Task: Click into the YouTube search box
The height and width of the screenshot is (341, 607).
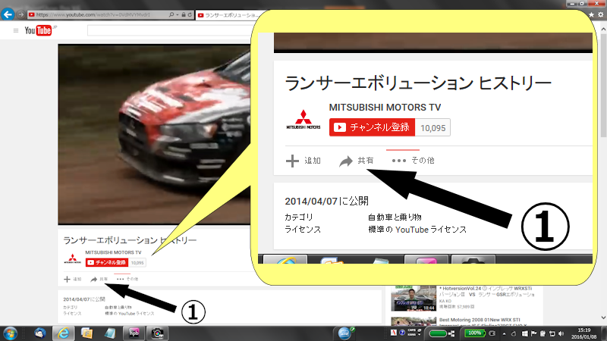Action: [x=169, y=30]
